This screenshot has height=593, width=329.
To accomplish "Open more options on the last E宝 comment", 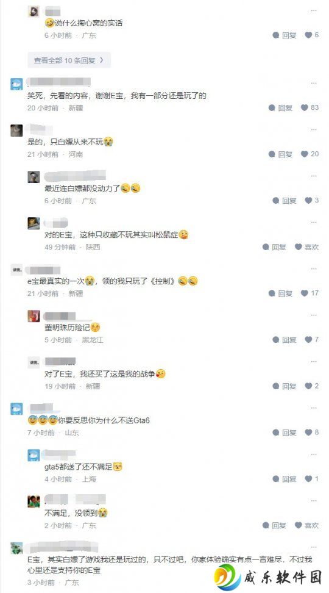I will [x=314, y=547].
